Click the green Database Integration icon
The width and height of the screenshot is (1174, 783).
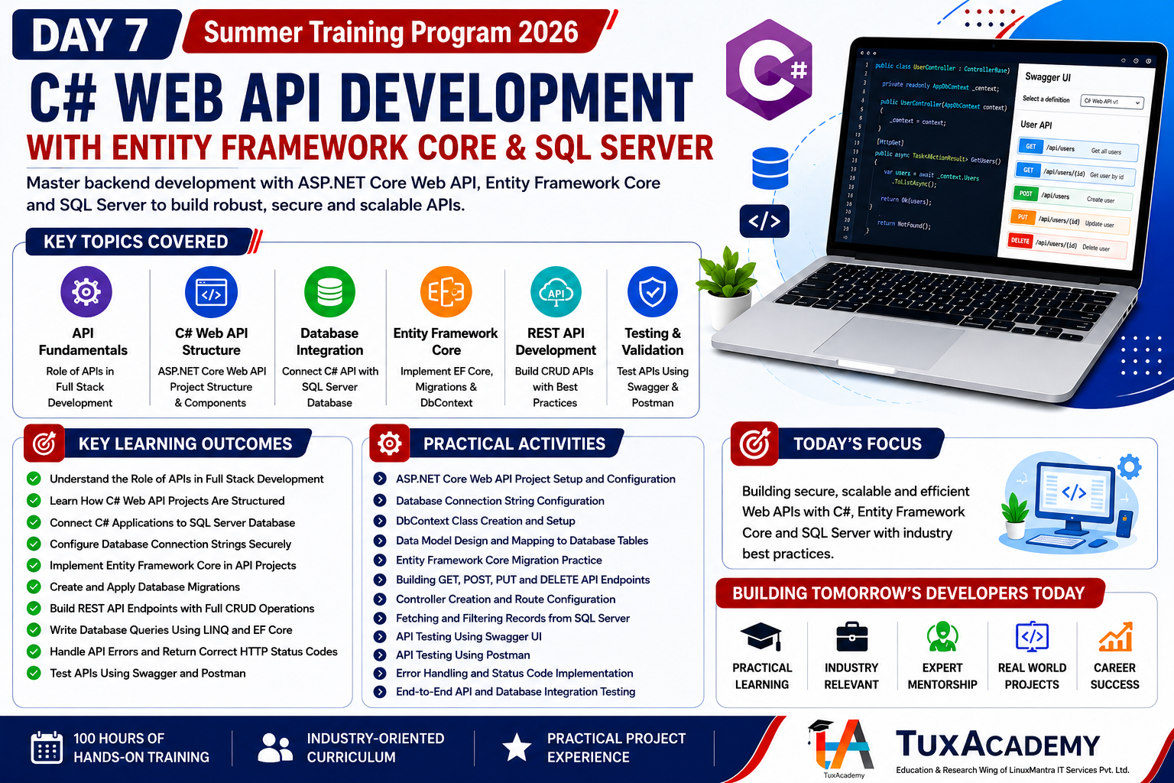coord(329,291)
